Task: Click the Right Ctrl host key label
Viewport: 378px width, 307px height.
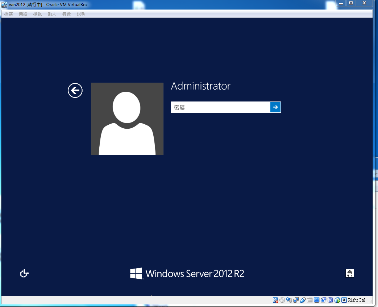Action: pyautogui.click(x=357, y=300)
